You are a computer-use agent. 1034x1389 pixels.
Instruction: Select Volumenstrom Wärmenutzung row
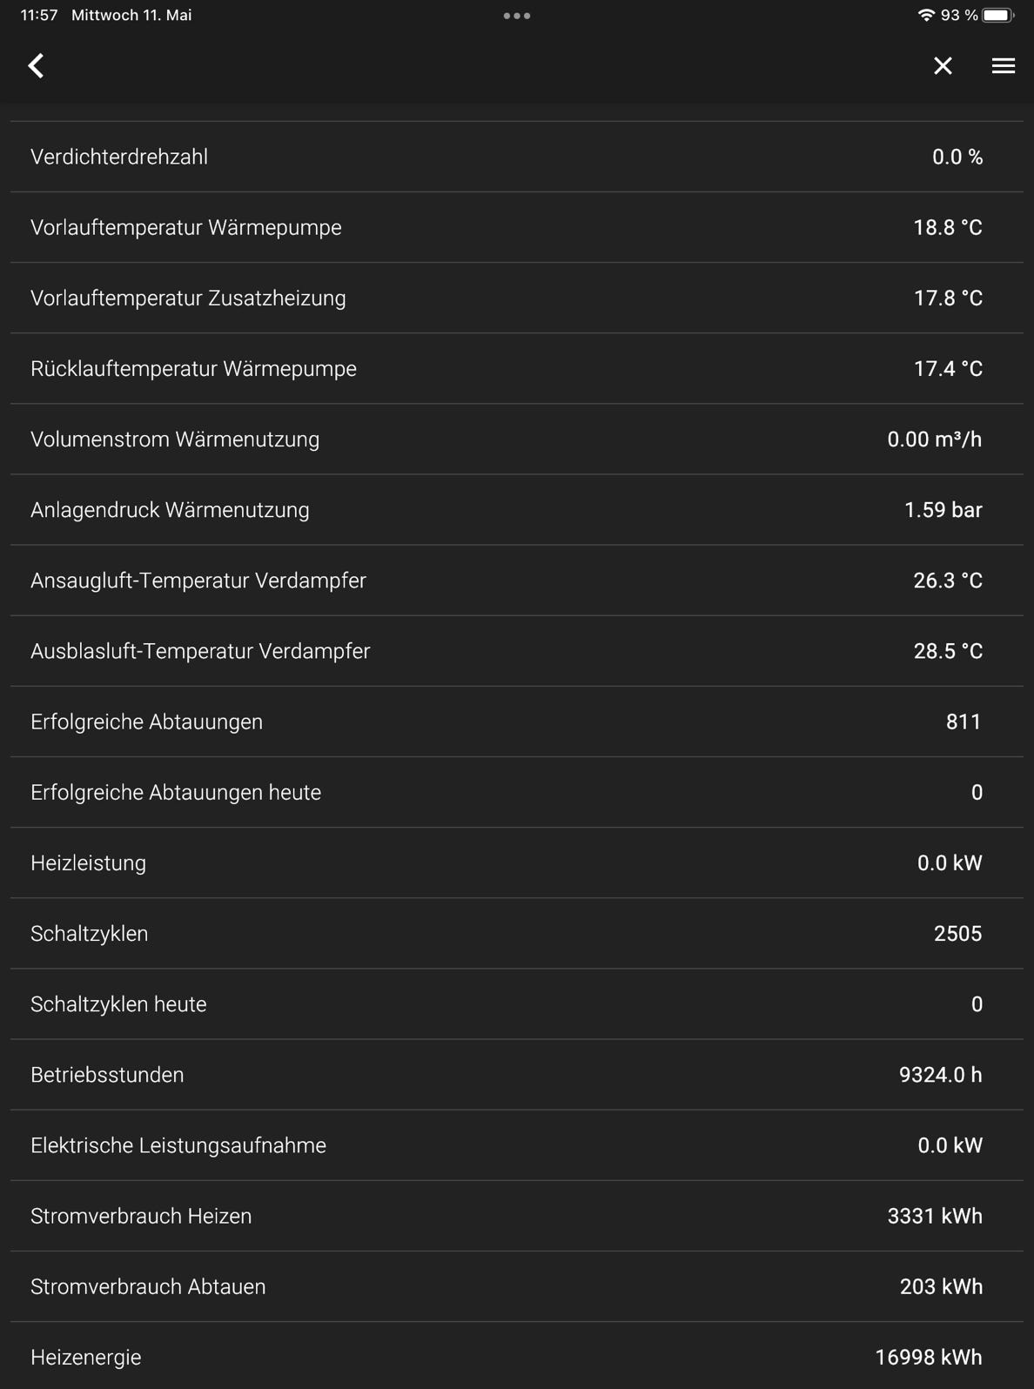(516, 439)
